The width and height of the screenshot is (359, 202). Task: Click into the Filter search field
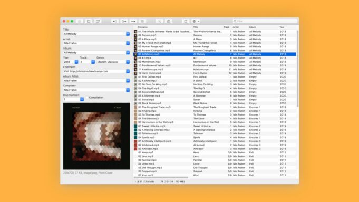point(266,21)
